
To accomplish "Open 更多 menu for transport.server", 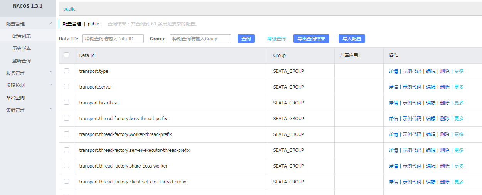I will point(459,87).
